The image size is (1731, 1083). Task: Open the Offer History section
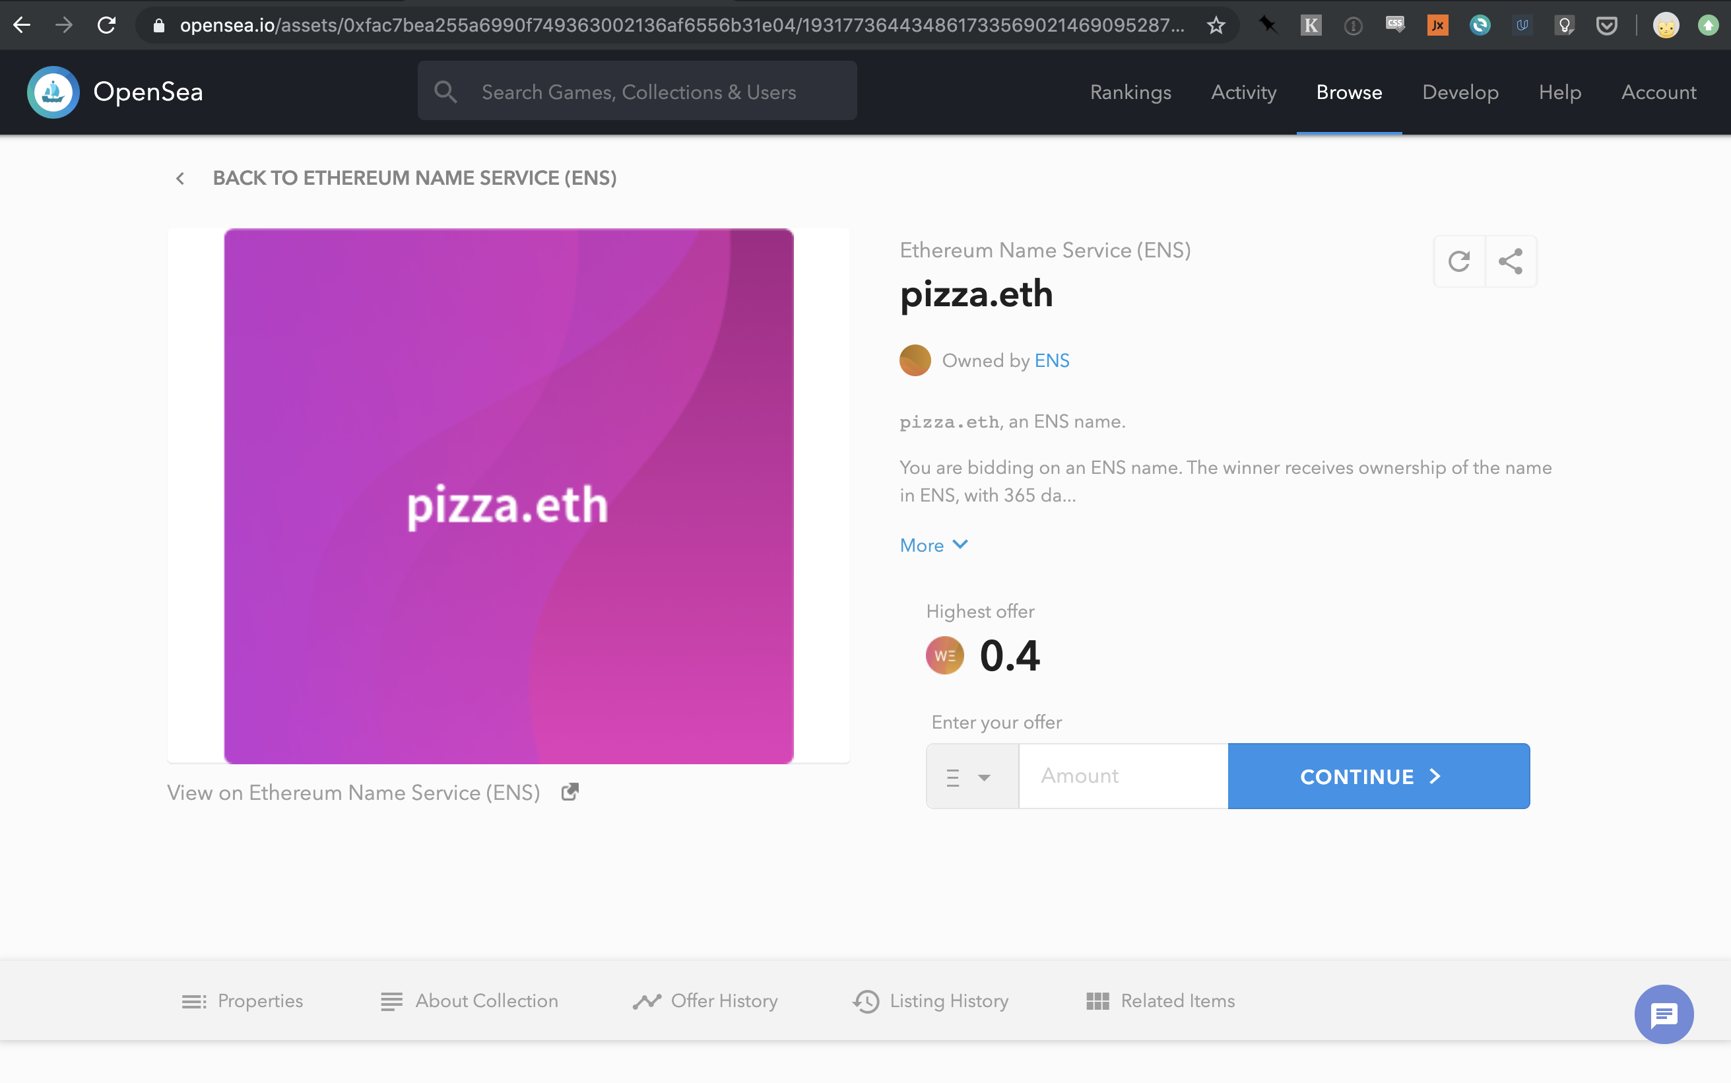pos(705,1001)
